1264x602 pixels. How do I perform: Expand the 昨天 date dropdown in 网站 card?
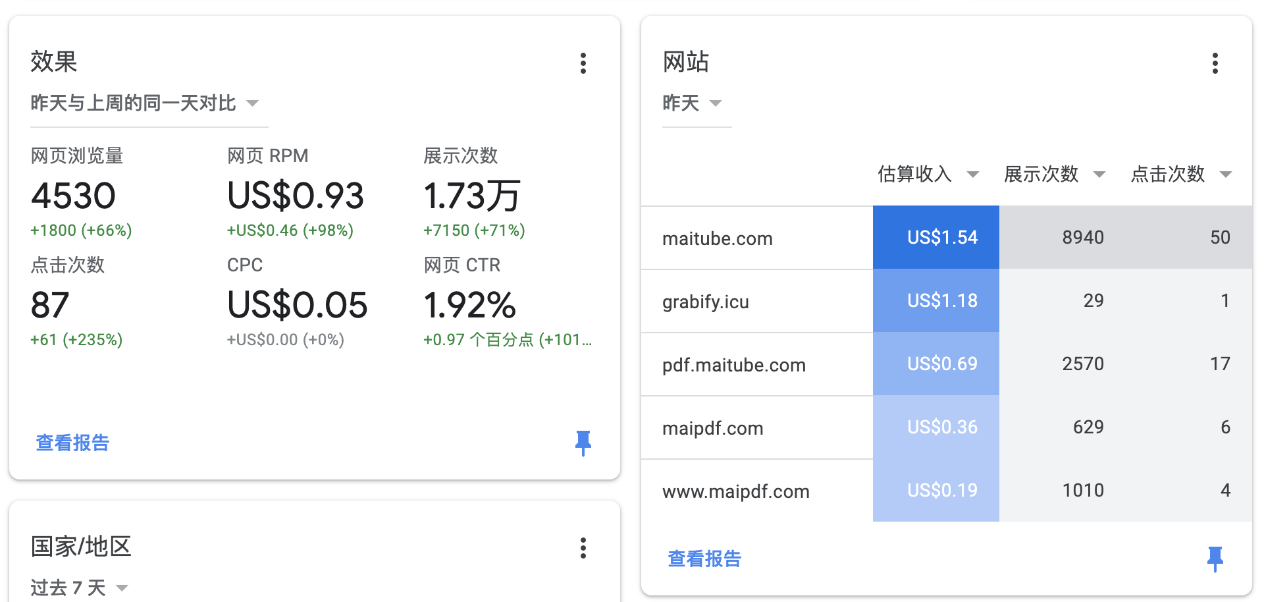tap(697, 103)
